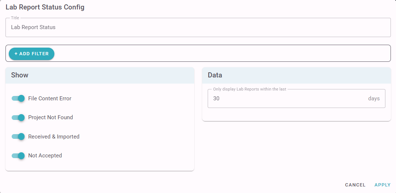This screenshot has height=193, width=396.
Task: Cancel the Lab Report Status config
Action: pyautogui.click(x=355, y=185)
